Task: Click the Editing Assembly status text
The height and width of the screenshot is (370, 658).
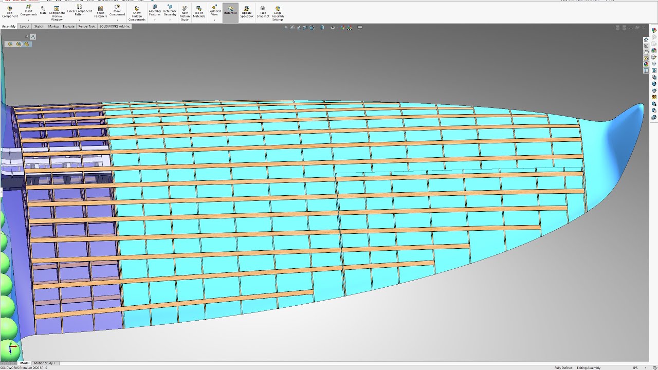Action: coord(589,368)
